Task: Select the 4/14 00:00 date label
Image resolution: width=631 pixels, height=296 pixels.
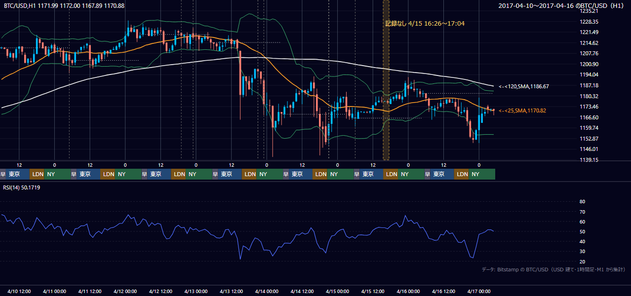Action: (x=267, y=291)
